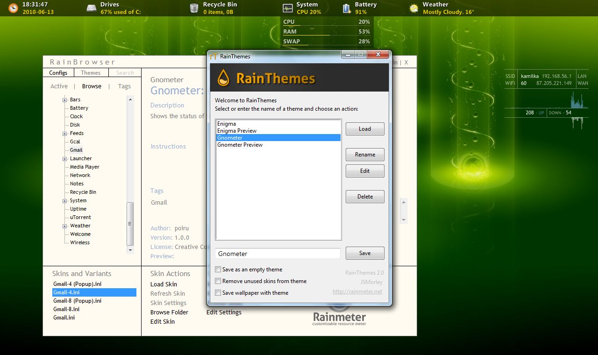The height and width of the screenshot is (355, 598).
Task: Click Edit Settings in RainBrowser
Action: (x=224, y=312)
